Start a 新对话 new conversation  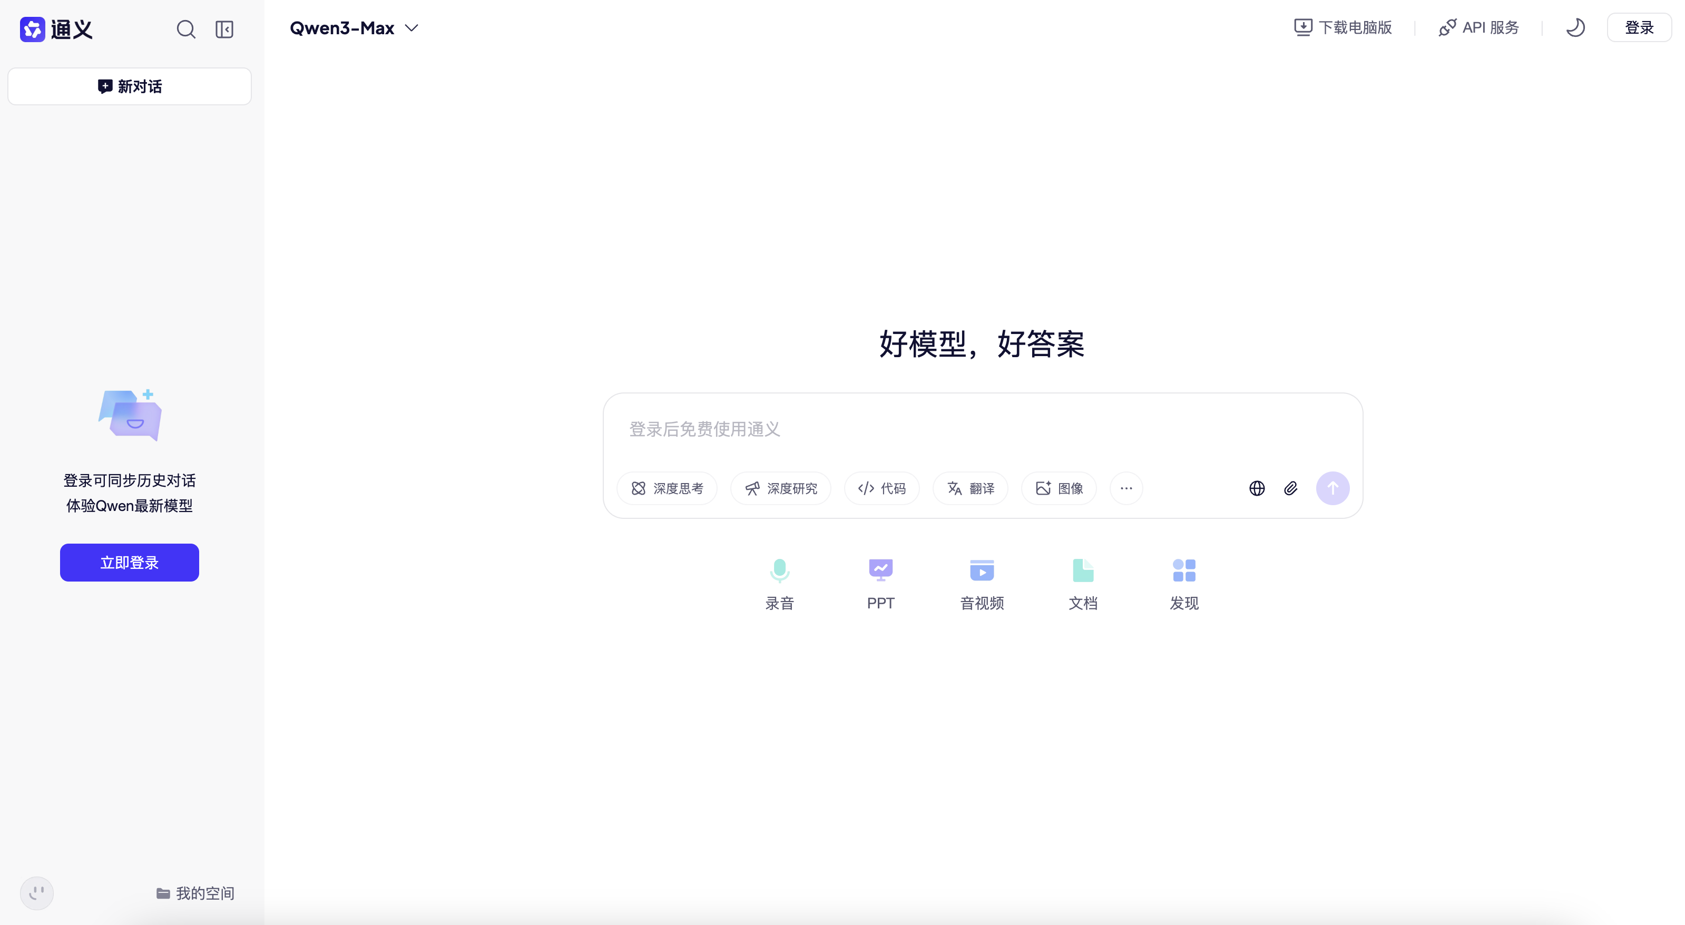coord(129,86)
